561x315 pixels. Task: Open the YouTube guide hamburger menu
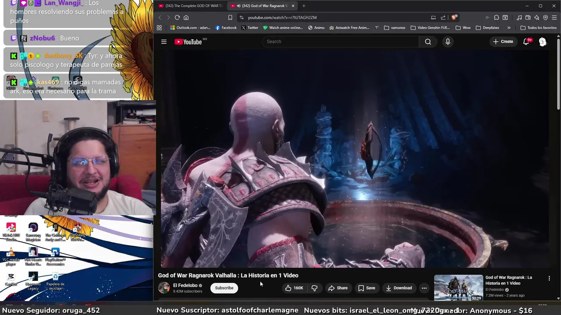(x=164, y=42)
